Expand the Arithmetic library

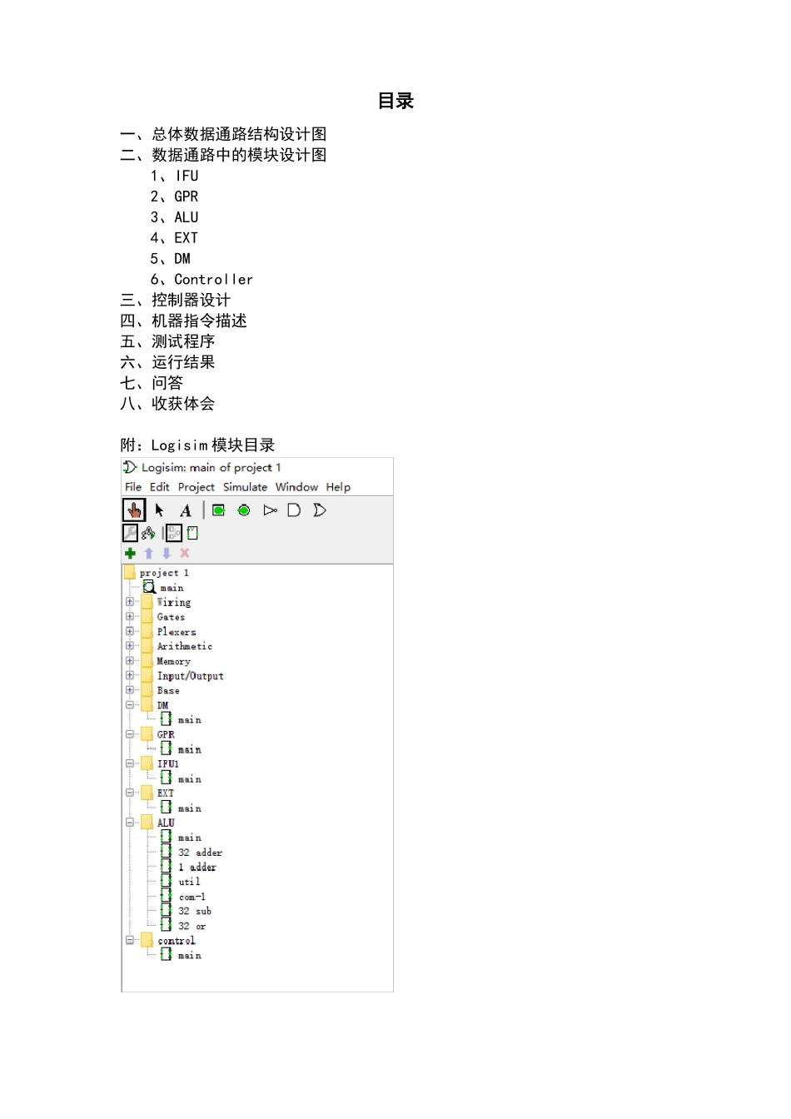130,646
